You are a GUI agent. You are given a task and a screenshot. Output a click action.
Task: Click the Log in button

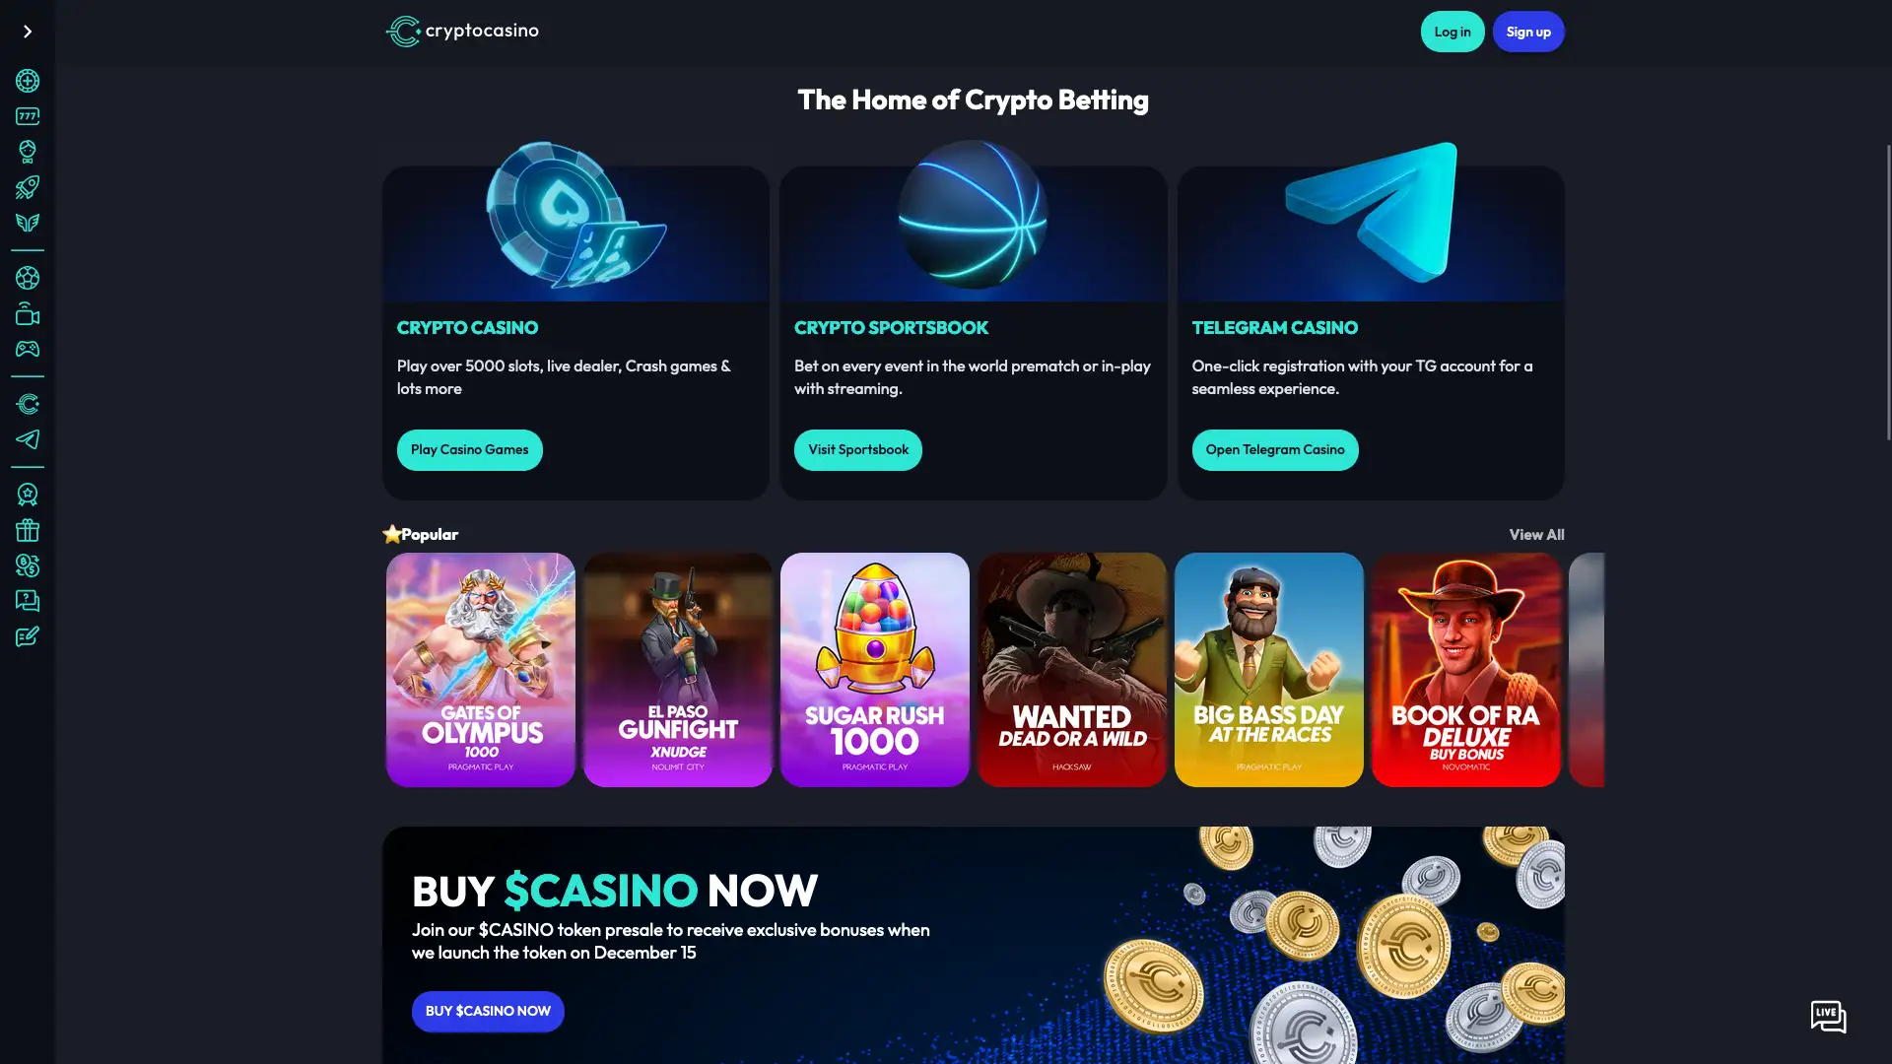[1453, 32]
